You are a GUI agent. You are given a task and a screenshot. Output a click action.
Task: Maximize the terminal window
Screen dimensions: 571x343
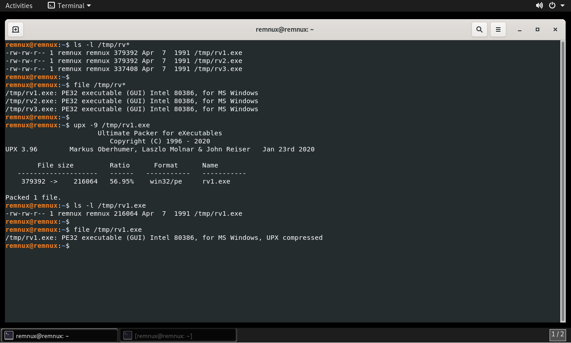[x=538, y=29]
